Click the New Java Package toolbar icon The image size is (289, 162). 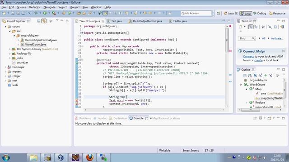64,13
